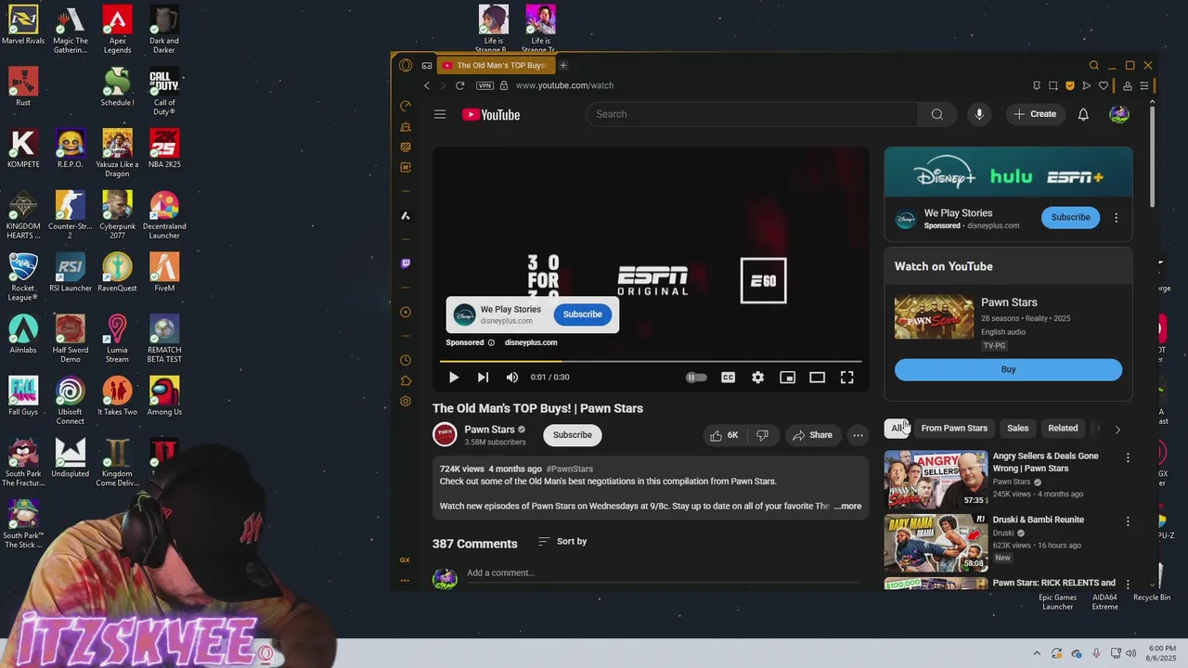The image size is (1188, 668).
Task: Open Angry Sellers & Deals Gone Wrong thumbnail
Action: (x=936, y=480)
